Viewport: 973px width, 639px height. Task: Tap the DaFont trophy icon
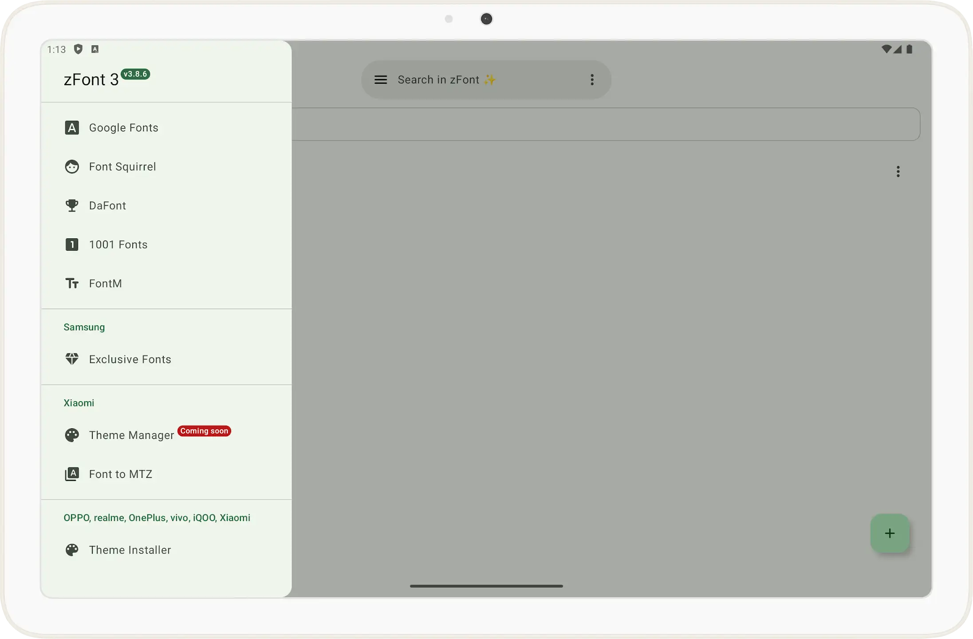72,205
